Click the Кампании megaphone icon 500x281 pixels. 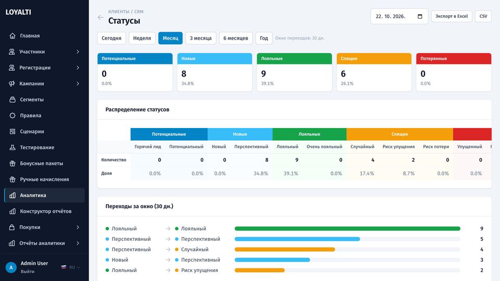click(12, 83)
